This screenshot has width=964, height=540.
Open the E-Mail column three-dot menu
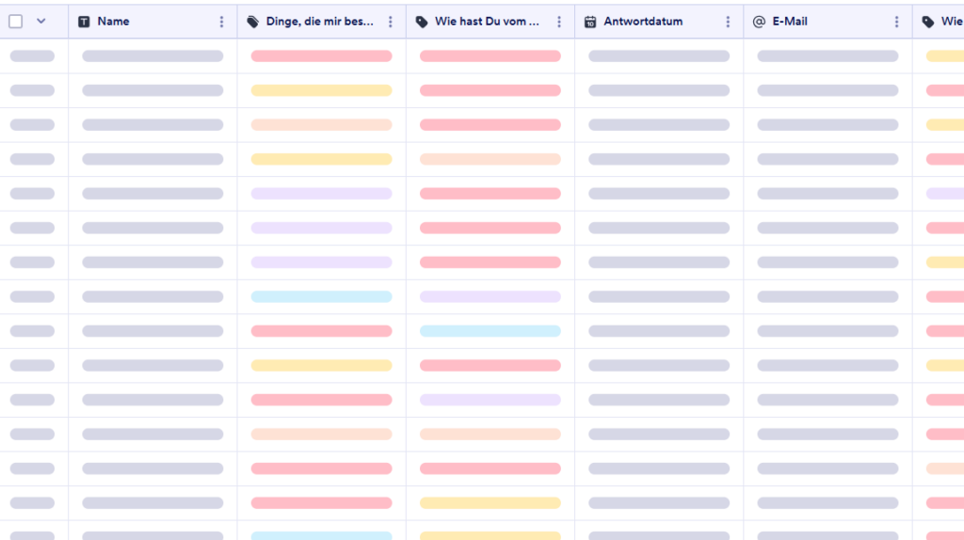point(896,22)
